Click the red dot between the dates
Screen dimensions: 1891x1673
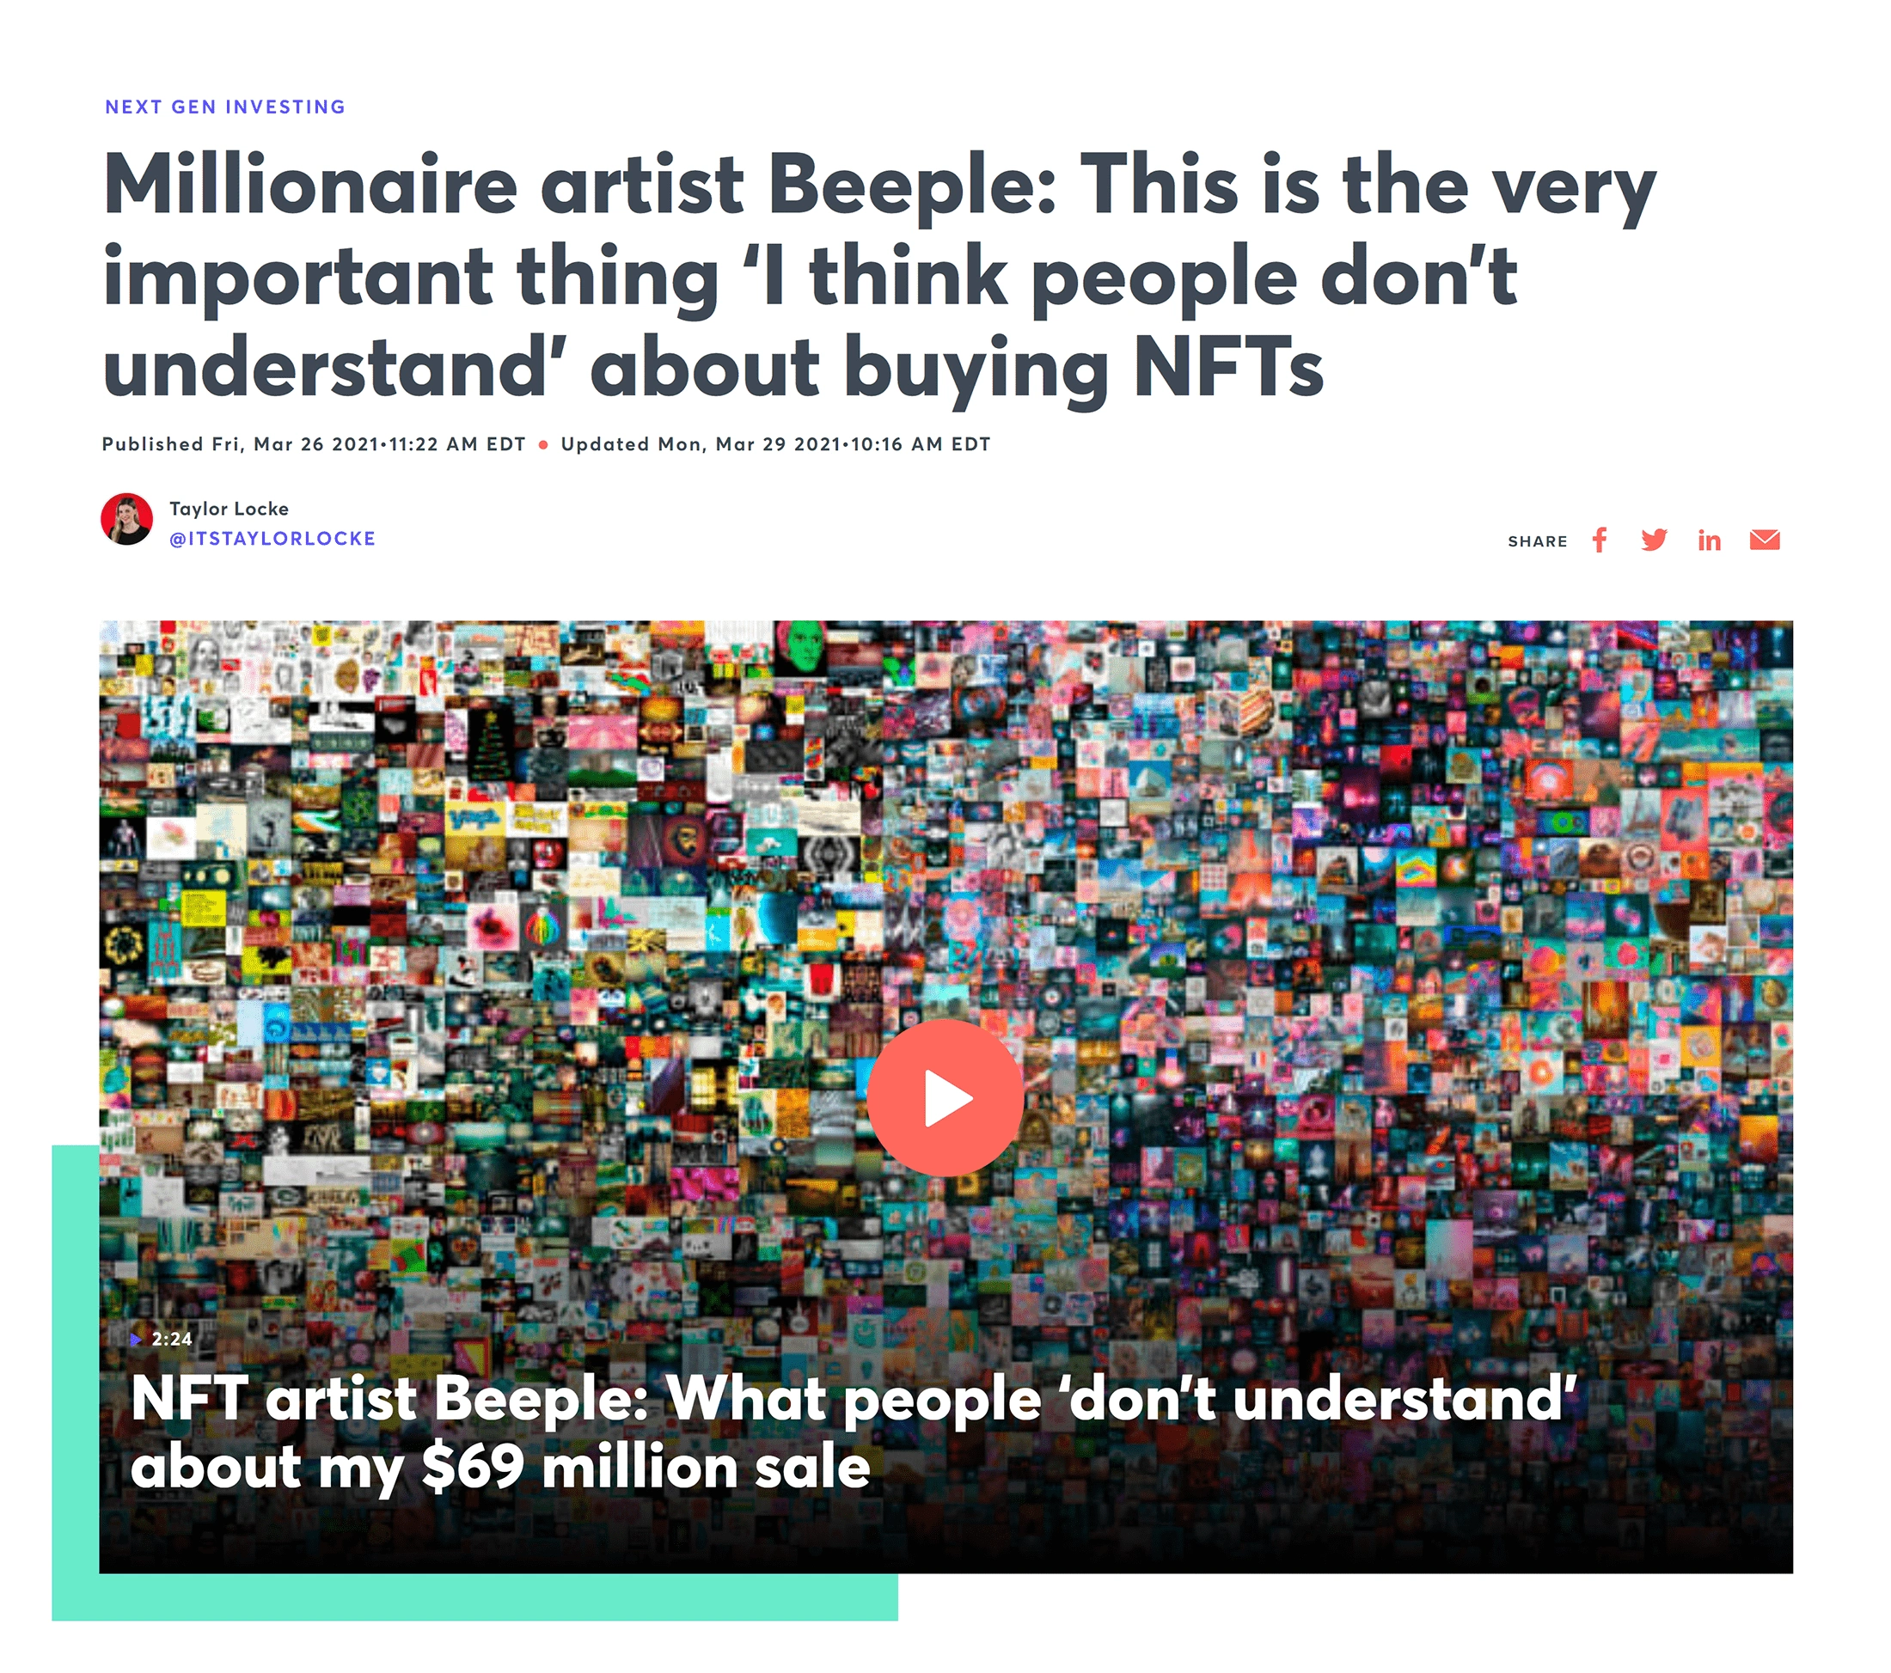543,445
